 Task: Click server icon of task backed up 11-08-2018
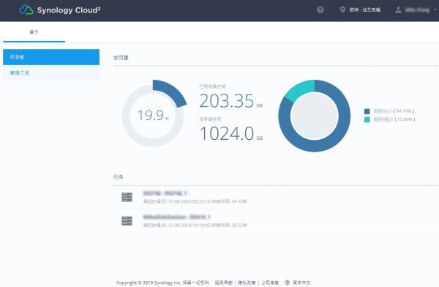pos(127,197)
